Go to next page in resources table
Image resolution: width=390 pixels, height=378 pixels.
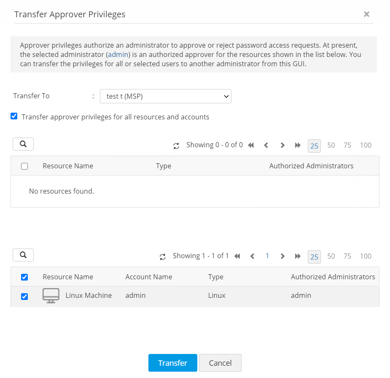click(282, 145)
